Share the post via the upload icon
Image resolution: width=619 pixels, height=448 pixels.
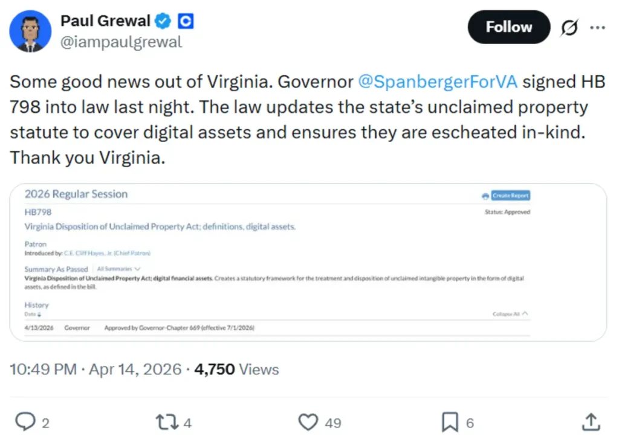[590, 421]
